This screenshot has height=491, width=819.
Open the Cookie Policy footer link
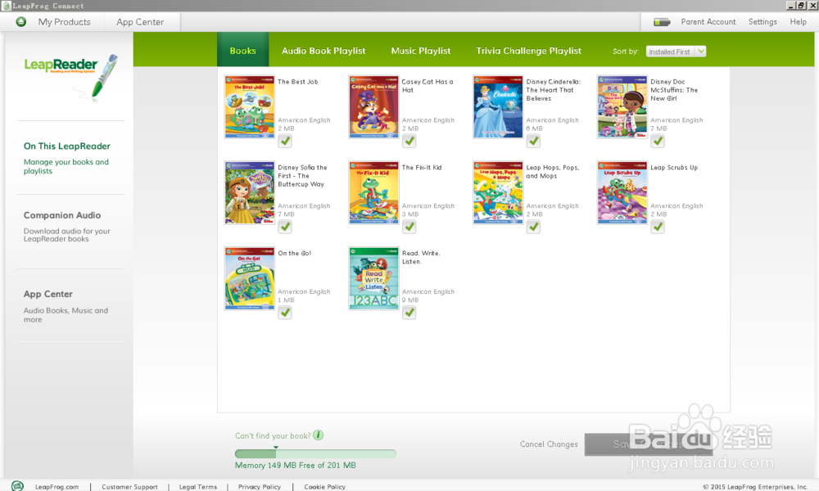pyautogui.click(x=324, y=486)
